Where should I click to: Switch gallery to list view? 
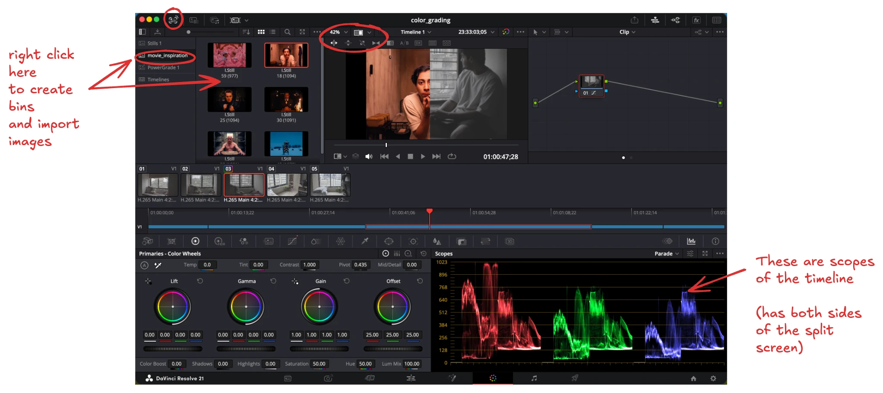[x=272, y=32]
